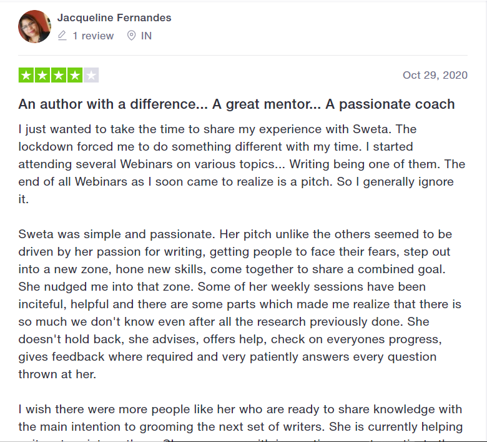Click the location pin icon

(131, 36)
